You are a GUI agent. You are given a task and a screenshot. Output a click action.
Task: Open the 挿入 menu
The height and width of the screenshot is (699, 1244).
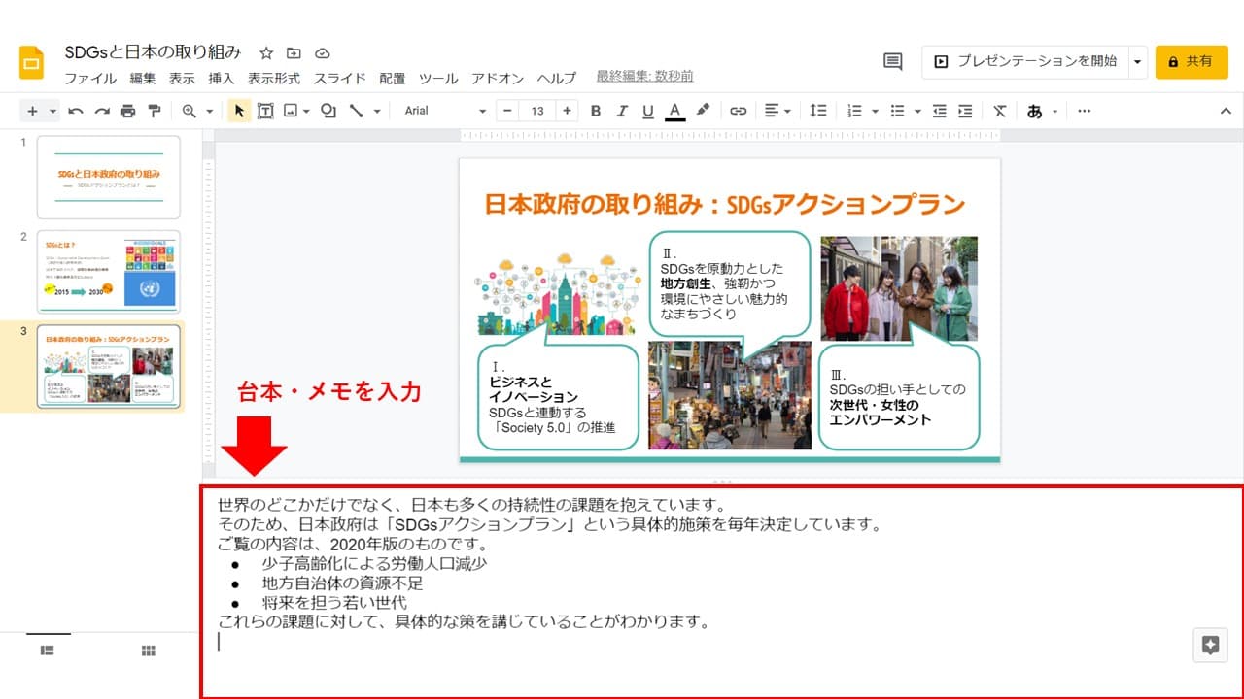[221, 79]
